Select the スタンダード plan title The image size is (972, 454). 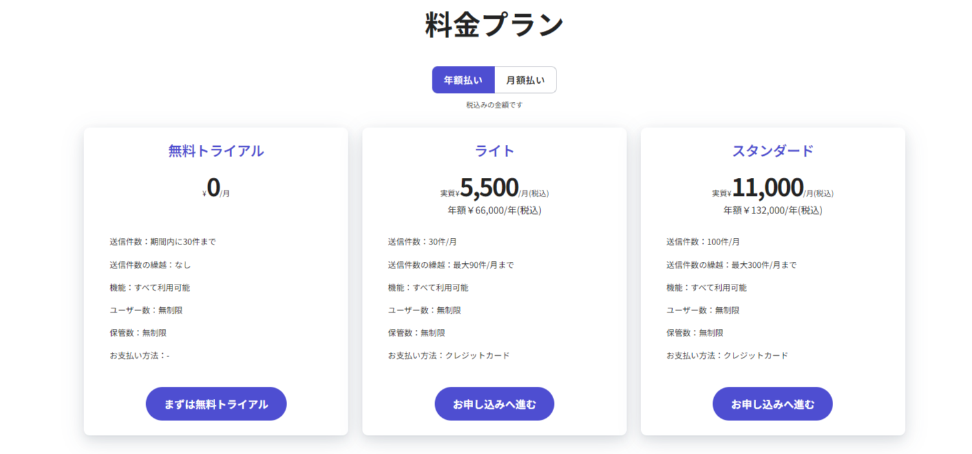pyautogui.click(x=772, y=151)
